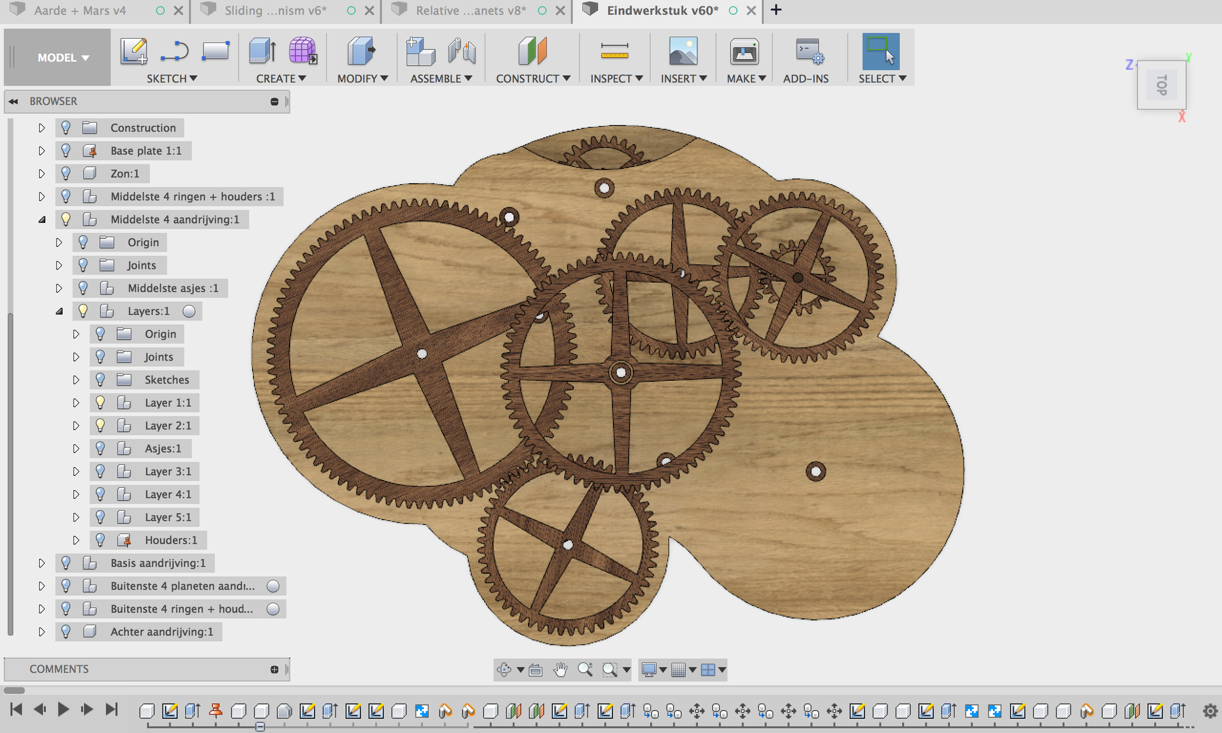Viewport: 1222px width, 733px height.
Task: Activate the Layers:1 component radio button
Action: coord(189,311)
